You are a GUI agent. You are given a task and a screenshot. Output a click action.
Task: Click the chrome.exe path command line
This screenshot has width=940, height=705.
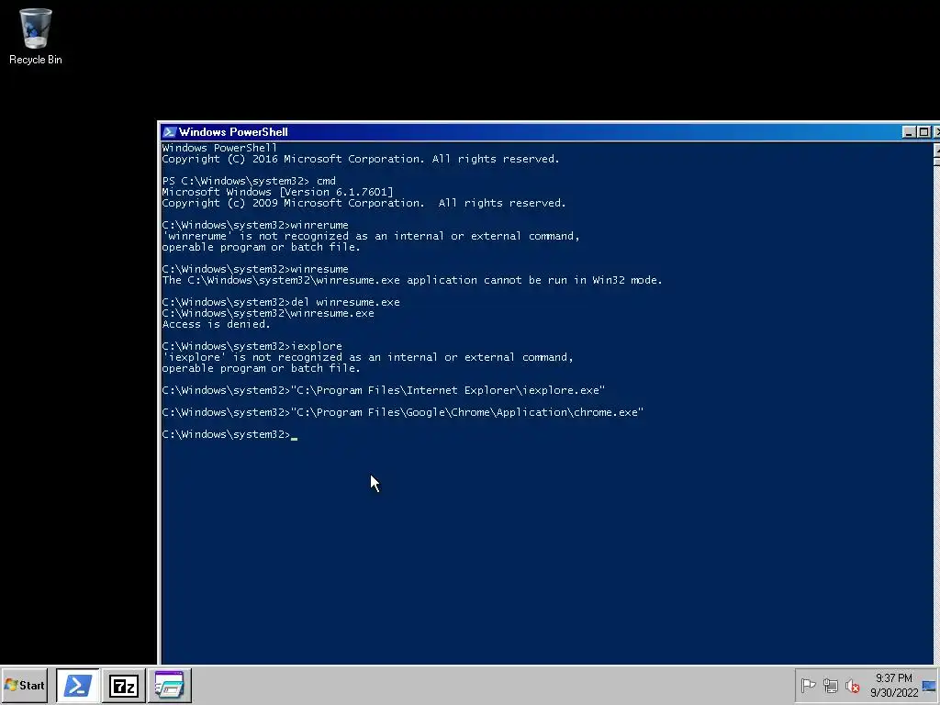(x=402, y=412)
